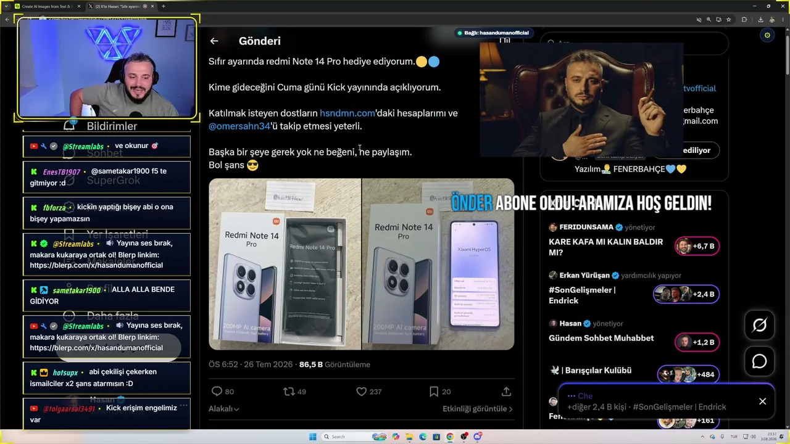Open Microsoft Edge from the taskbar
Viewport: 790px width, 444px height.
click(x=423, y=437)
